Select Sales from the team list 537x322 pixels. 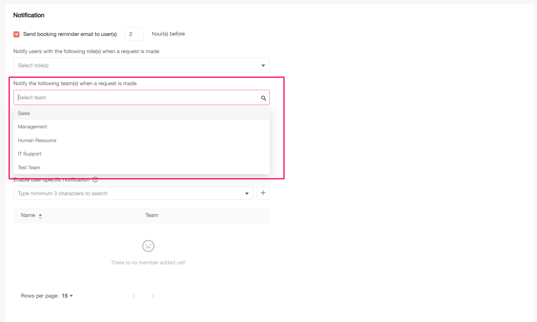24,113
